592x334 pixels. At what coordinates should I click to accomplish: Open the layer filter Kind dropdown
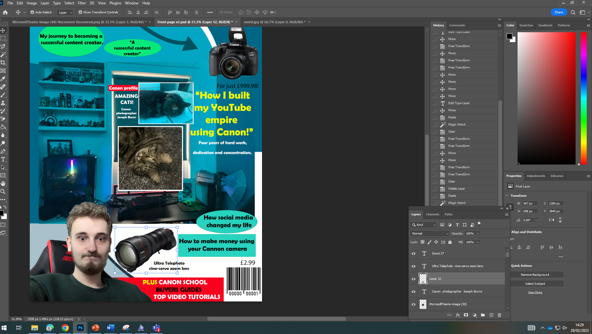[x=423, y=225]
